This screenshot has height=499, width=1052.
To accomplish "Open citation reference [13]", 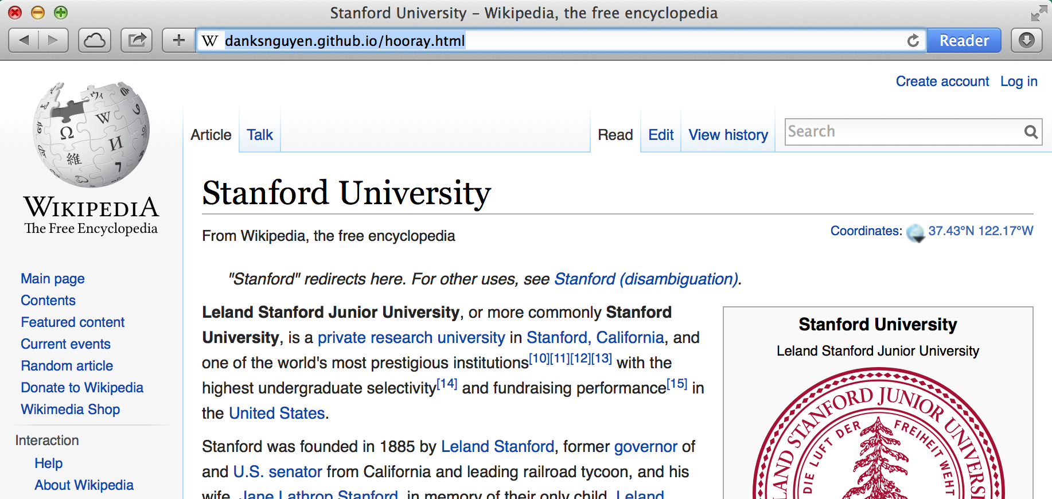I will (x=602, y=358).
